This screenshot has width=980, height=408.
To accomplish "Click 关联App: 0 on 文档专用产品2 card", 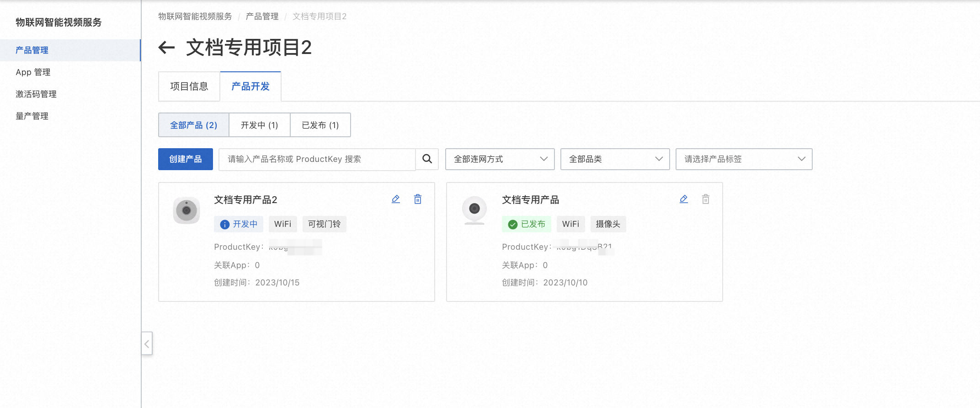I will coord(237,265).
